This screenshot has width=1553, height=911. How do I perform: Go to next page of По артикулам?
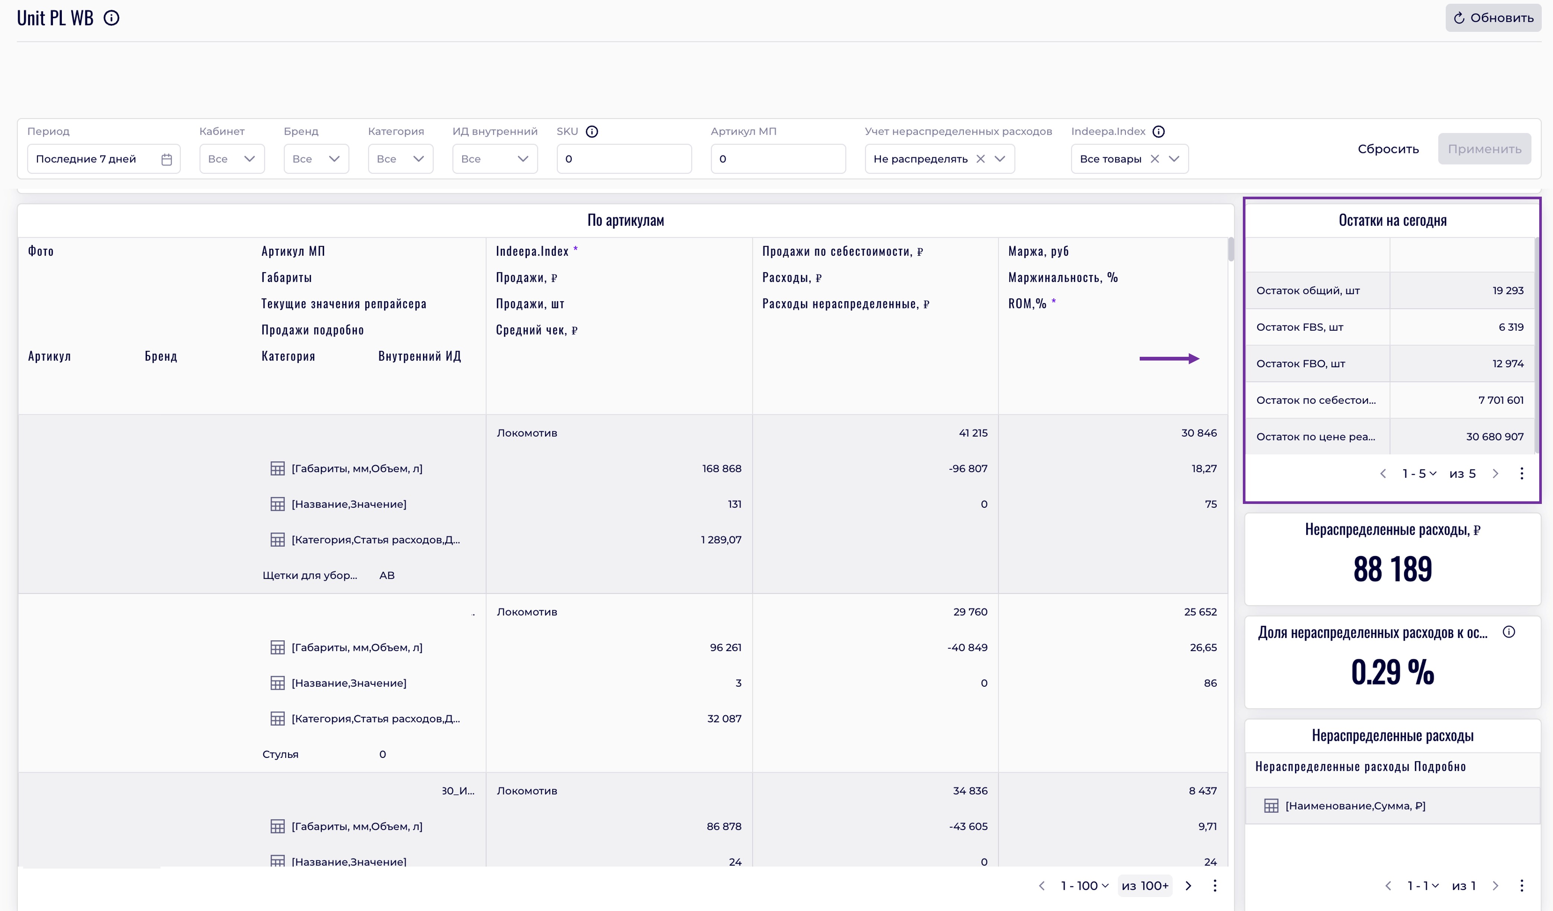coord(1188,886)
